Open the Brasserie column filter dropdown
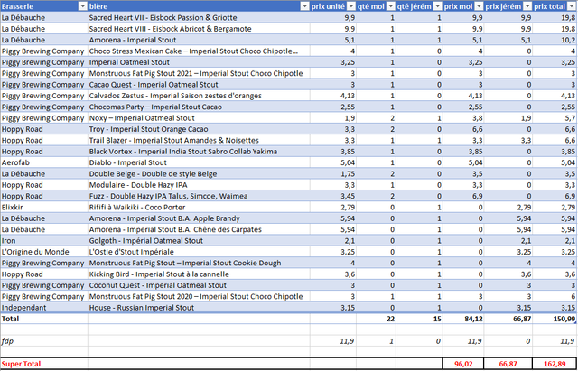The image size is (578, 371). [82, 6]
